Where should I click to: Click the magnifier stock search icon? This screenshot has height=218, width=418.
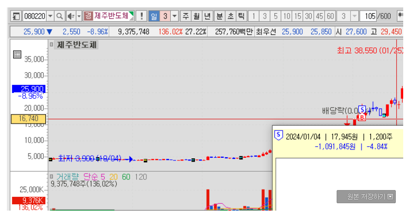[x=60, y=16]
